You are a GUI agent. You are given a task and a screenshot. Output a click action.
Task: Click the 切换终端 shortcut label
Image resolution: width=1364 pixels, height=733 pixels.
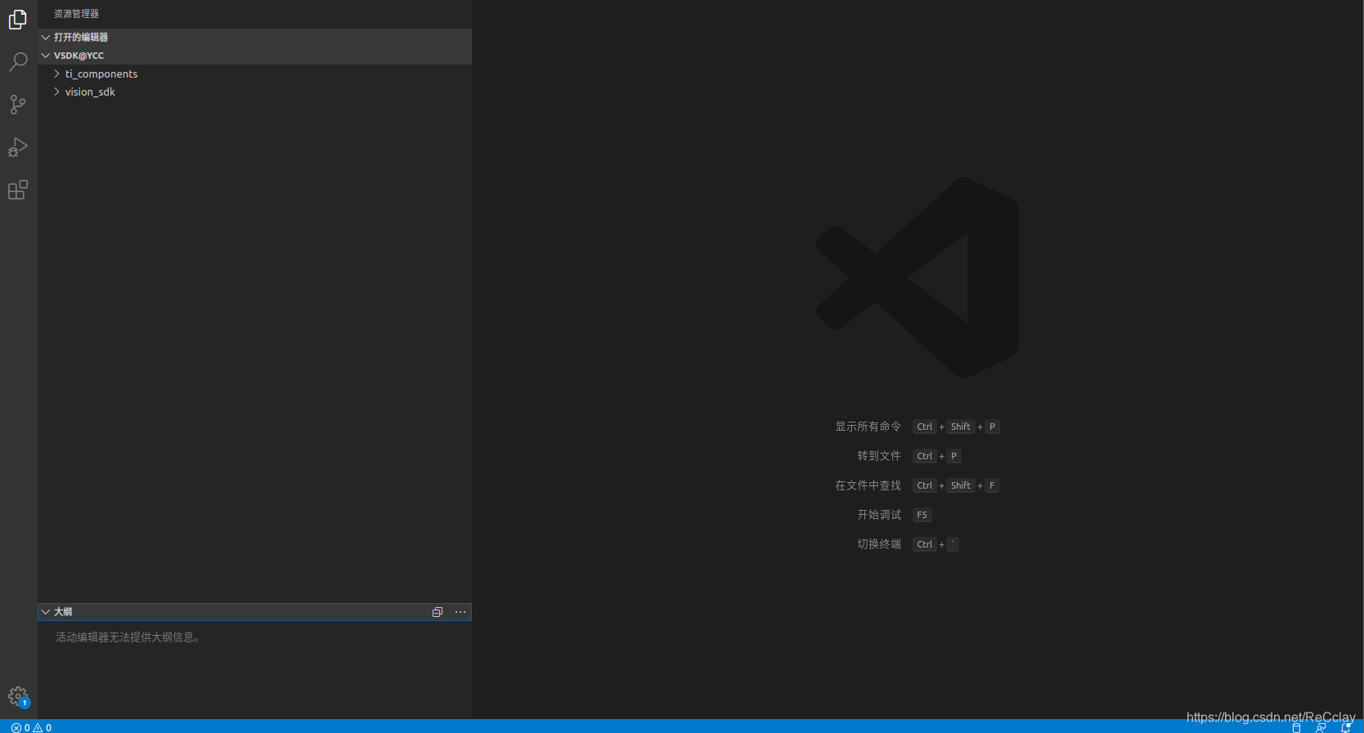[879, 544]
